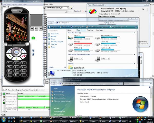Viewport: 154px width, 123px height.
Task: Click the red exclamation Execute icon in Visual C++
Action: pyautogui.click(x=83, y=12)
